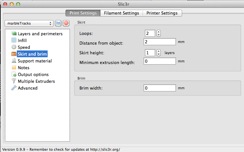The width and height of the screenshot is (244, 152).
Task: Close the Slic3r window
Action: pos(5,4)
